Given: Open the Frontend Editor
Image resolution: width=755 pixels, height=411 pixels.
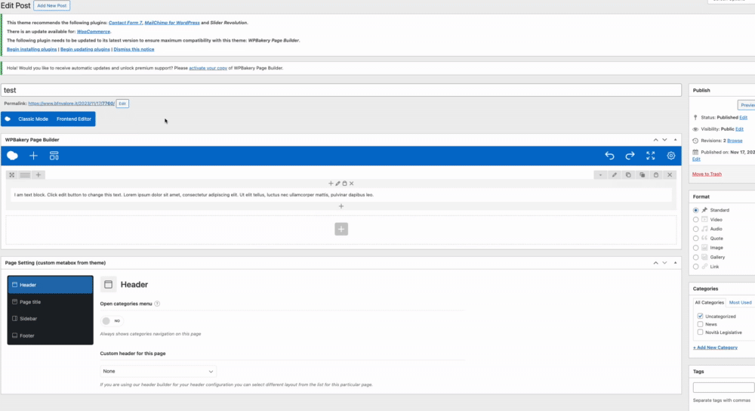Looking at the screenshot, I should (x=74, y=119).
